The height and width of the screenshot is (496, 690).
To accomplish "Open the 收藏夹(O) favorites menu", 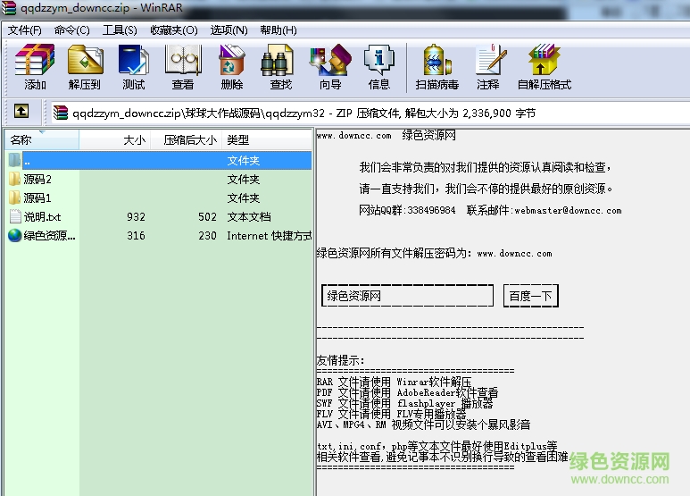I will [173, 30].
